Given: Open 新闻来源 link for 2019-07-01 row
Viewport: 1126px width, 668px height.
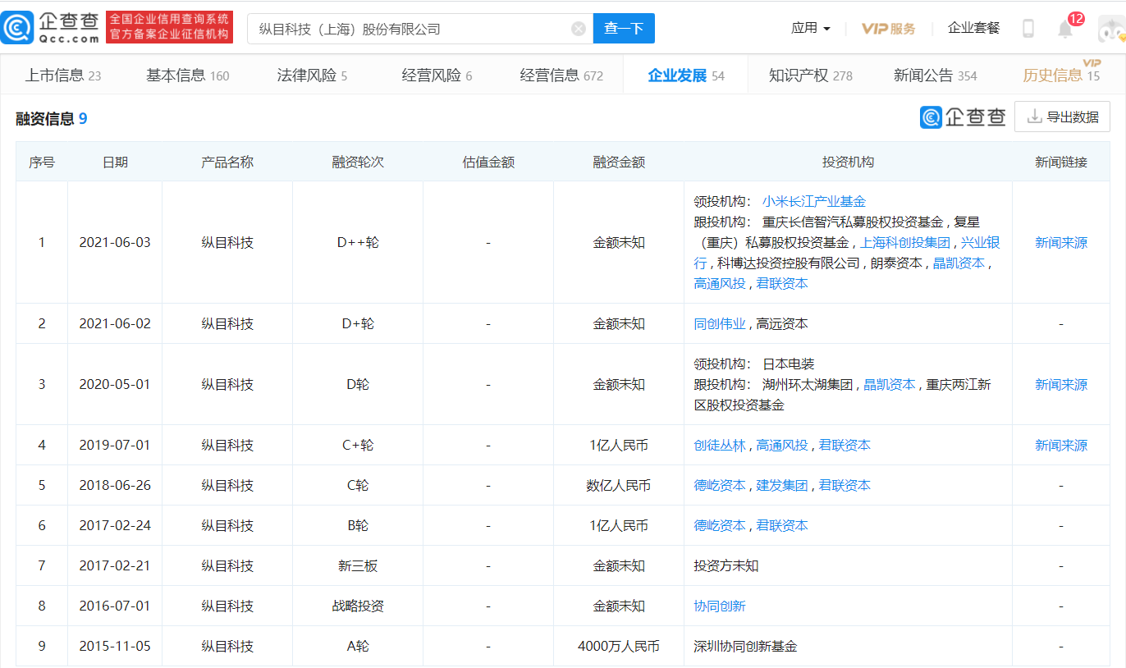Looking at the screenshot, I should coord(1061,445).
